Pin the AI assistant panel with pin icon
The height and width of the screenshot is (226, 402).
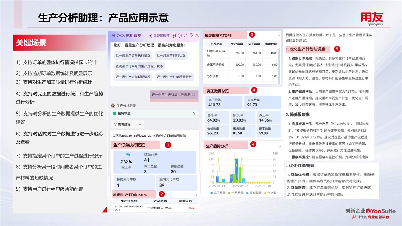coord(191,35)
